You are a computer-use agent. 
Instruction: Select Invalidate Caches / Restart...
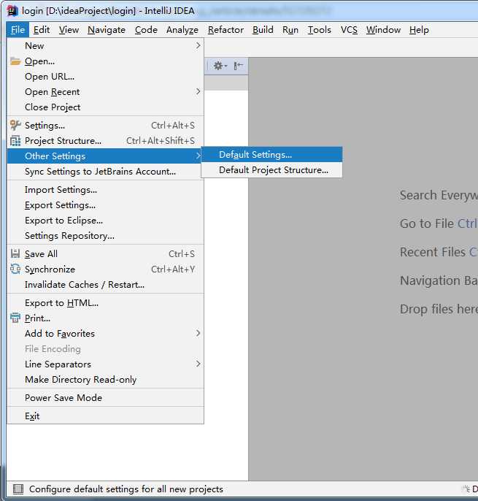click(105, 284)
